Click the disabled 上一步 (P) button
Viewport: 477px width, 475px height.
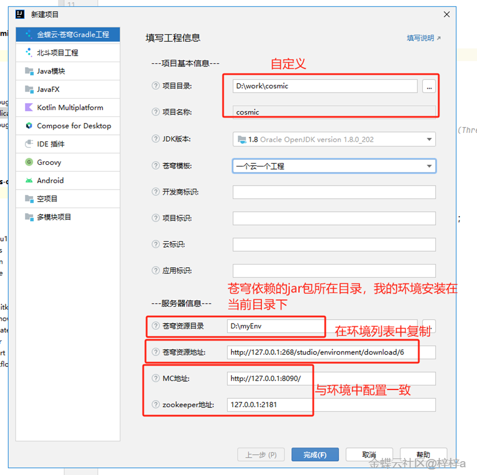tap(261, 455)
